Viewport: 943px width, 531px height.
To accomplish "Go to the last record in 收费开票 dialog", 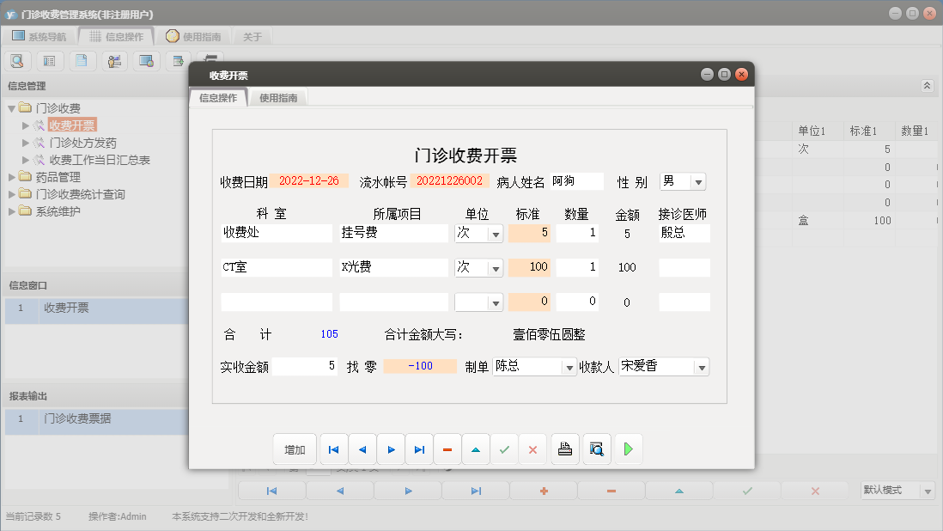I will [419, 449].
